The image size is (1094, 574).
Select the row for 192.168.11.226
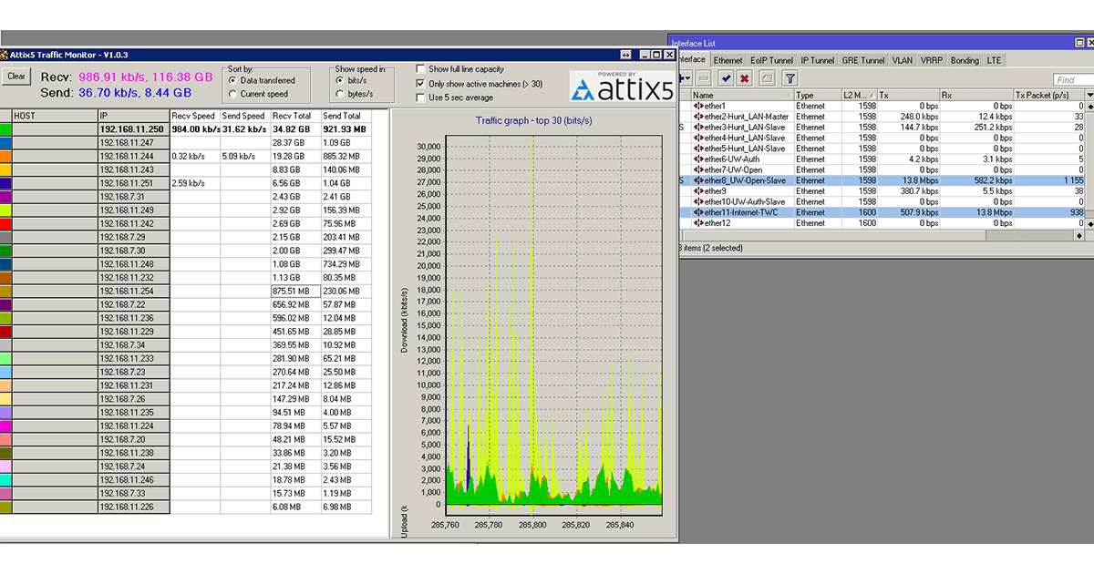(x=187, y=507)
